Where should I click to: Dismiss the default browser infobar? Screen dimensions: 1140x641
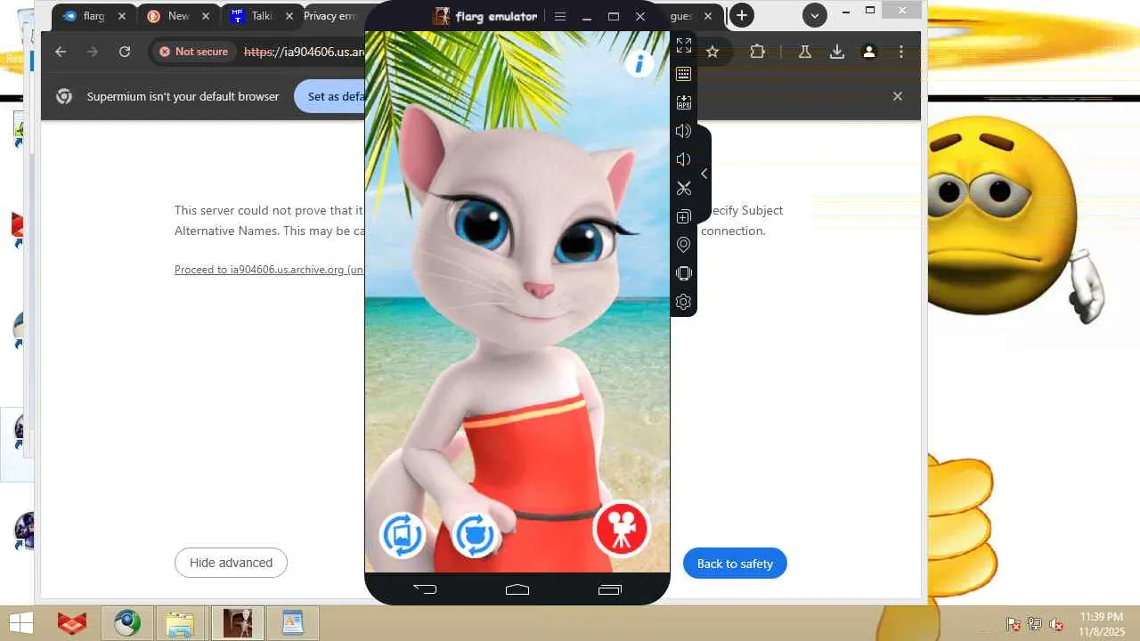point(898,96)
